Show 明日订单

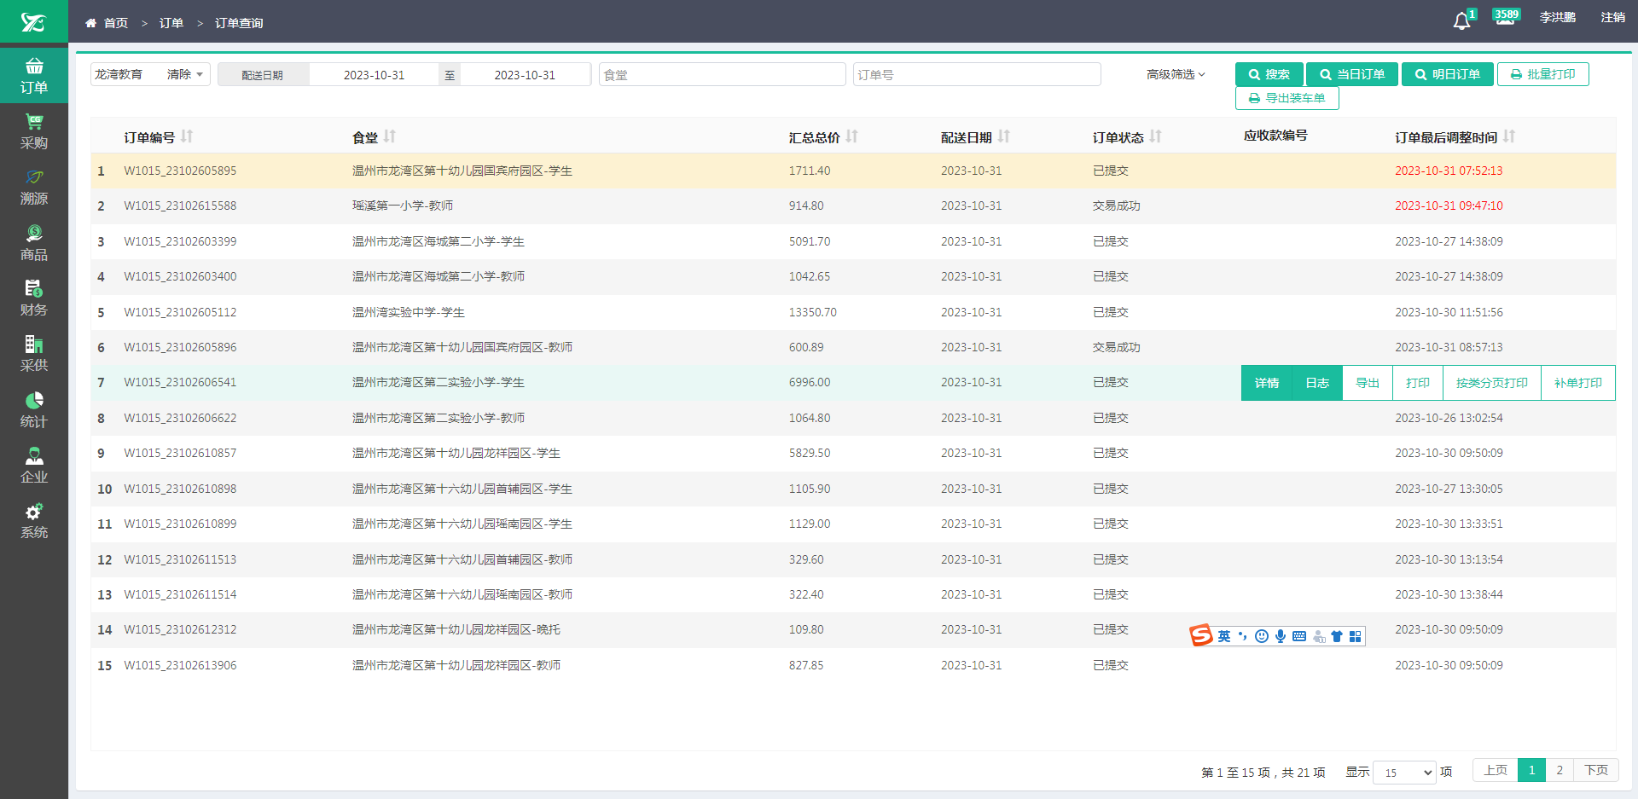pos(1448,74)
